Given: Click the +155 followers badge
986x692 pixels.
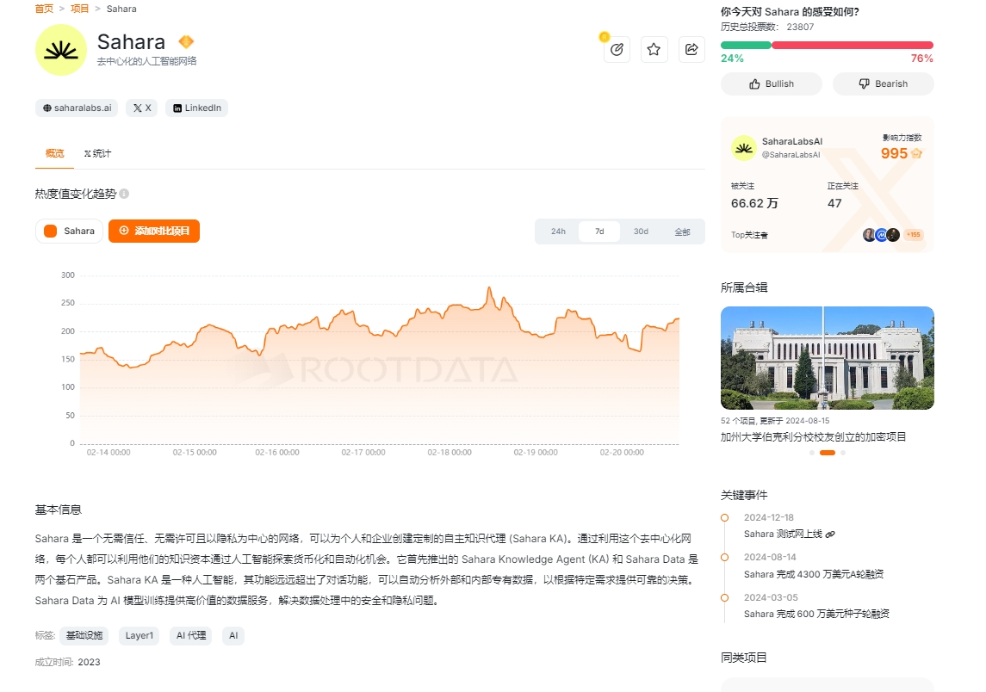Looking at the screenshot, I should (x=913, y=234).
